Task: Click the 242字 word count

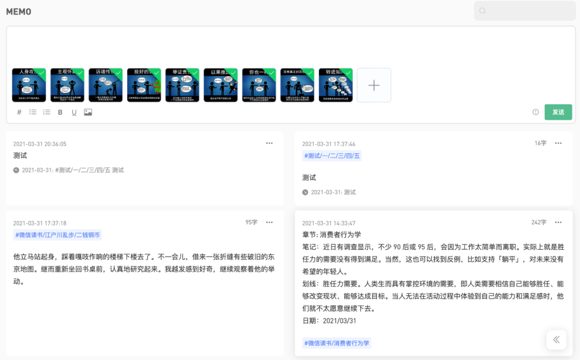Action: pos(539,222)
